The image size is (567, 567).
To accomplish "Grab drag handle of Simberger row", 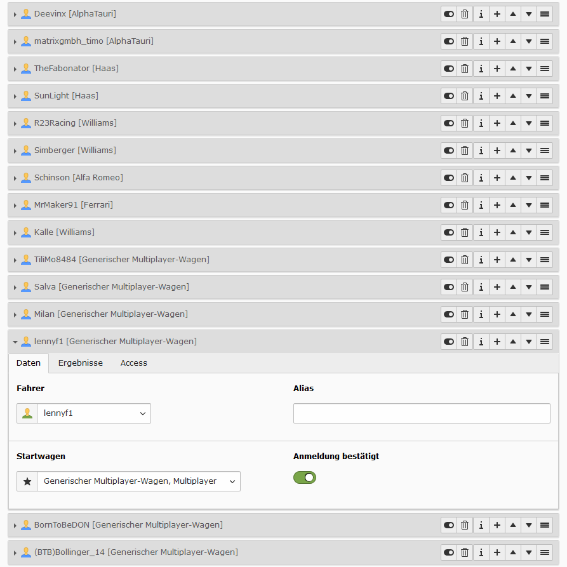I will [x=544, y=150].
